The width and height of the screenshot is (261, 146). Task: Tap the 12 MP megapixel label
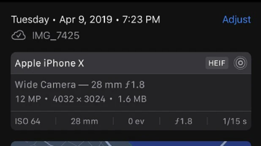click(28, 99)
